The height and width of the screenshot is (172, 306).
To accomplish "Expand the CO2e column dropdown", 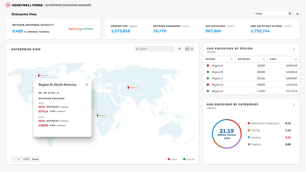I will 296,59.
